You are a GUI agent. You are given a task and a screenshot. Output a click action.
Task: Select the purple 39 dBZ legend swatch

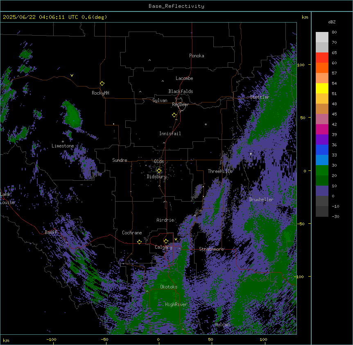[322, 140]
